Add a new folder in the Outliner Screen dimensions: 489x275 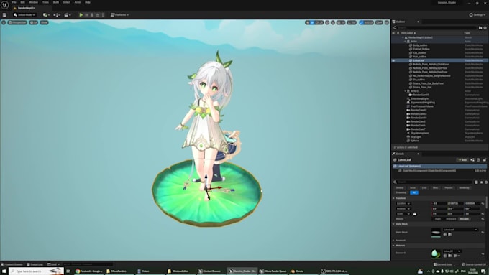click(480, 28)
